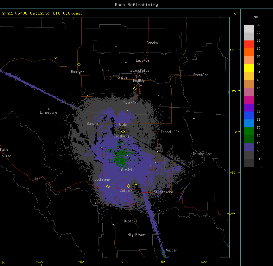Click the yellow v marker northwest of RockyMH
Image resolution: width=273 pixels, height=266 pixels.
(55, 58)
